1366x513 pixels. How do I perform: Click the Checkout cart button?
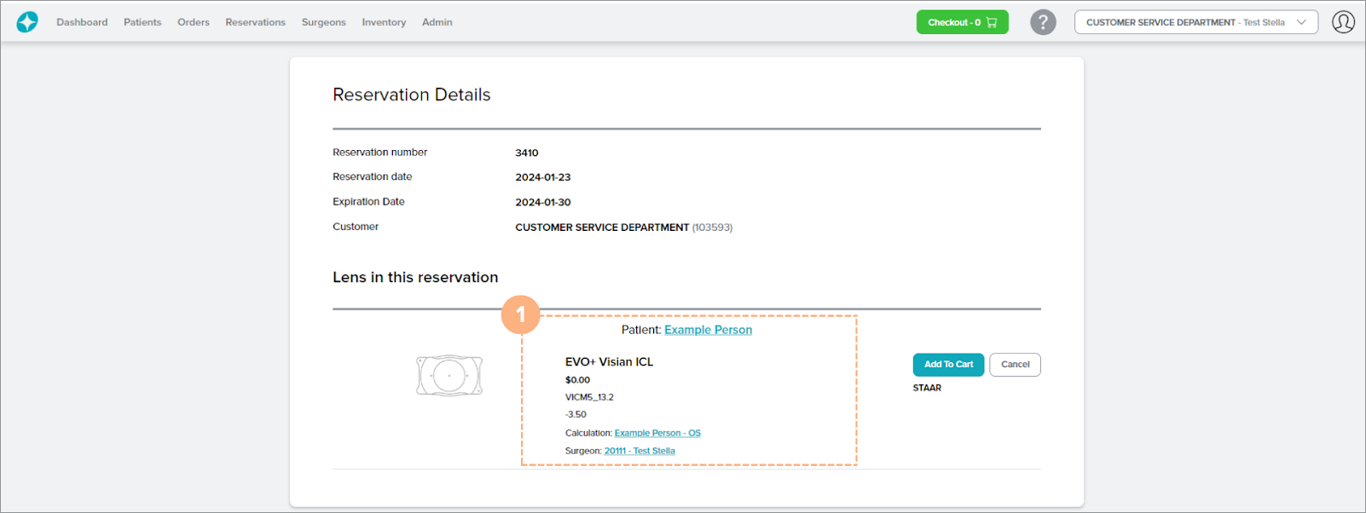click(962, 22)
